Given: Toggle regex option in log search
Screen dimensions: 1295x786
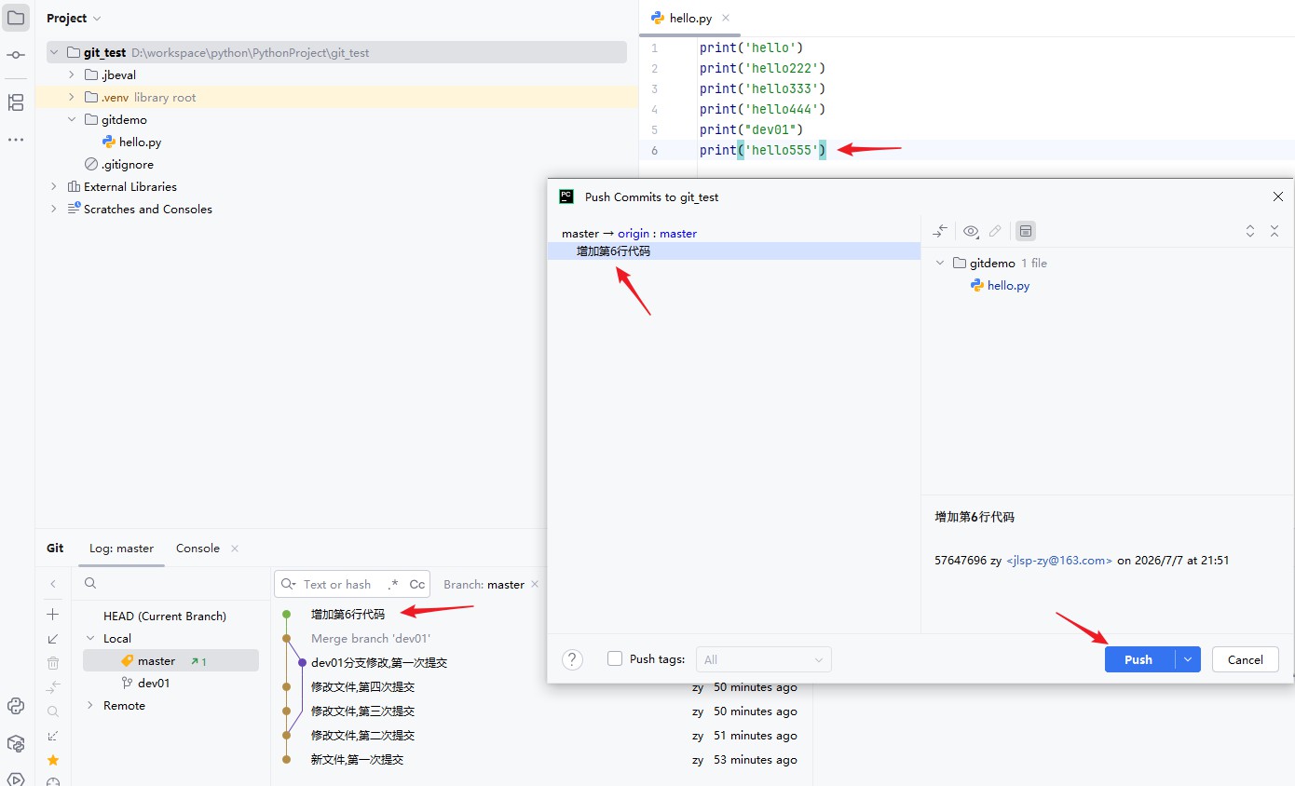Looking at the screenshot, I should 393,584.
